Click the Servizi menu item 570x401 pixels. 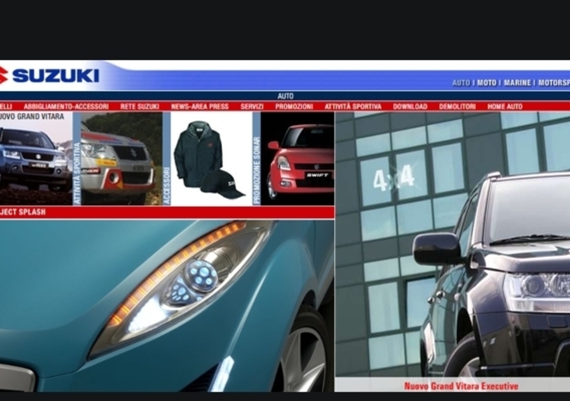252,107
